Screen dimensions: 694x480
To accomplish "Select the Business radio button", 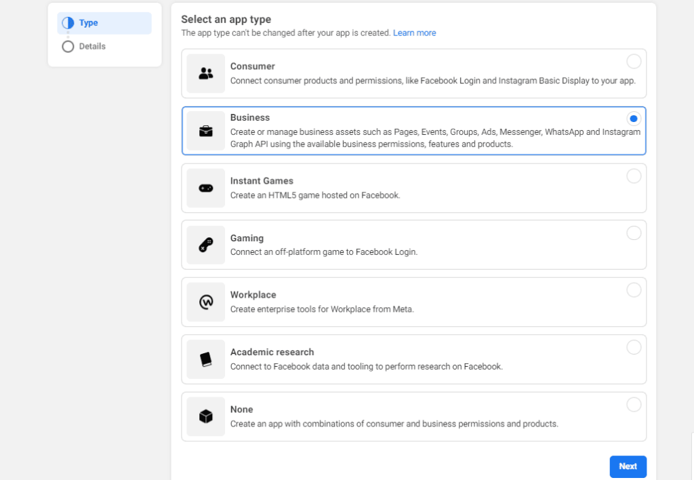I will click(x=634, y=119).
